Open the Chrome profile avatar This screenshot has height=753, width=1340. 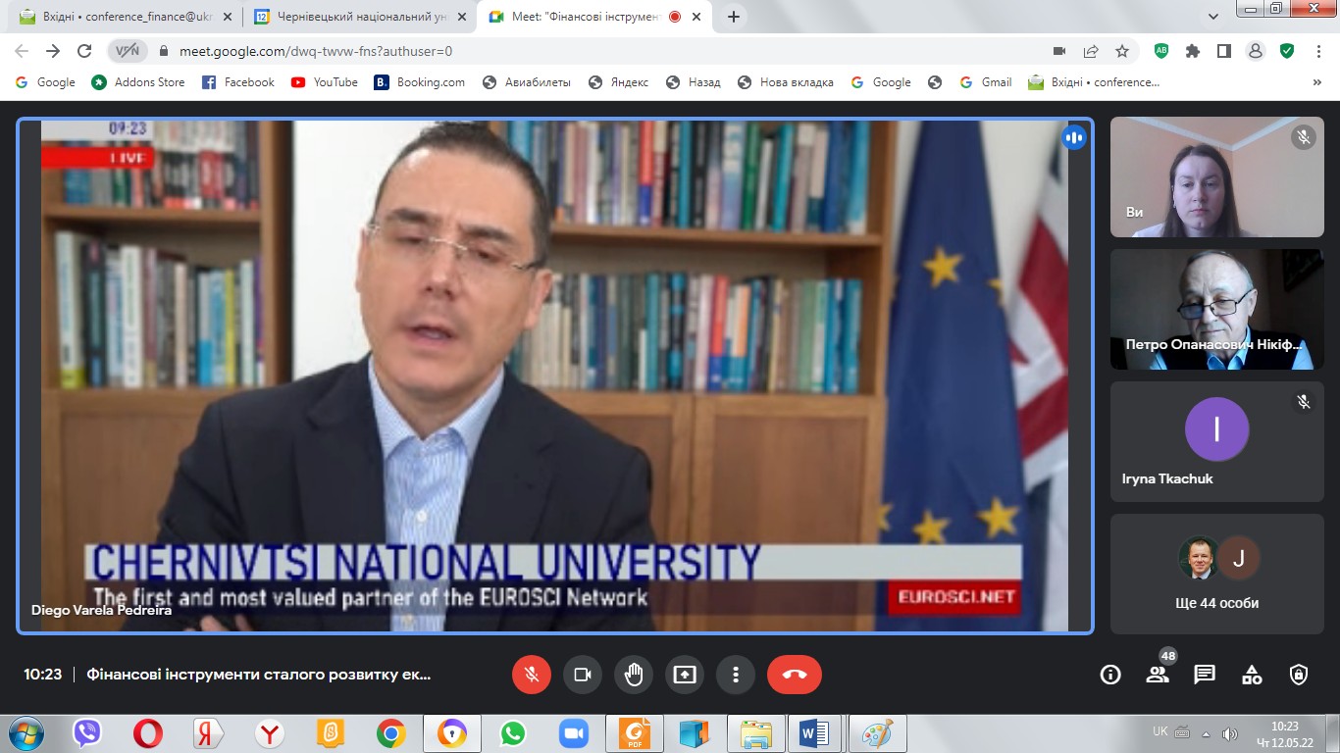click(1255, 51)
